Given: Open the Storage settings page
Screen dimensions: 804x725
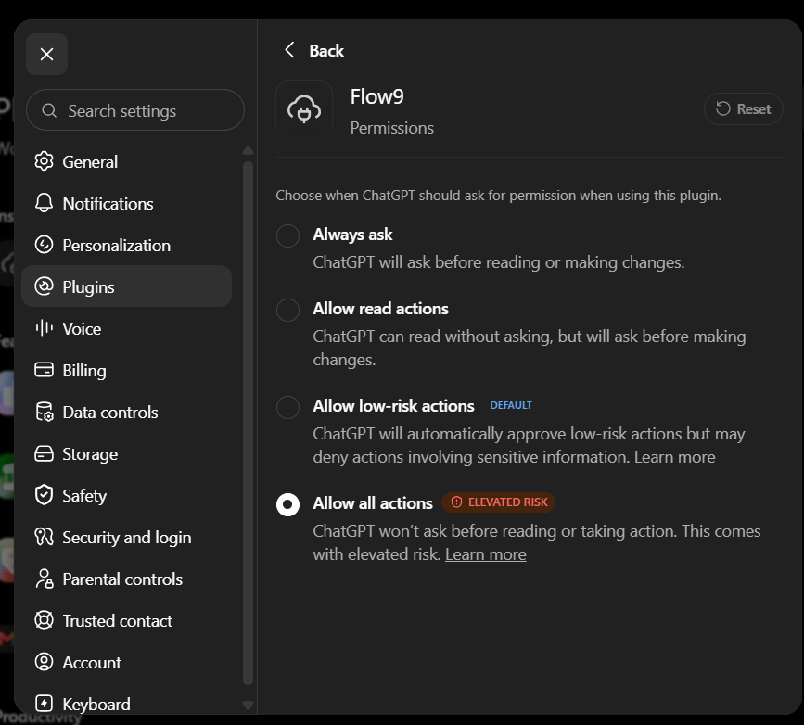Looking at the screenshot, I should [x=127, y=453].
